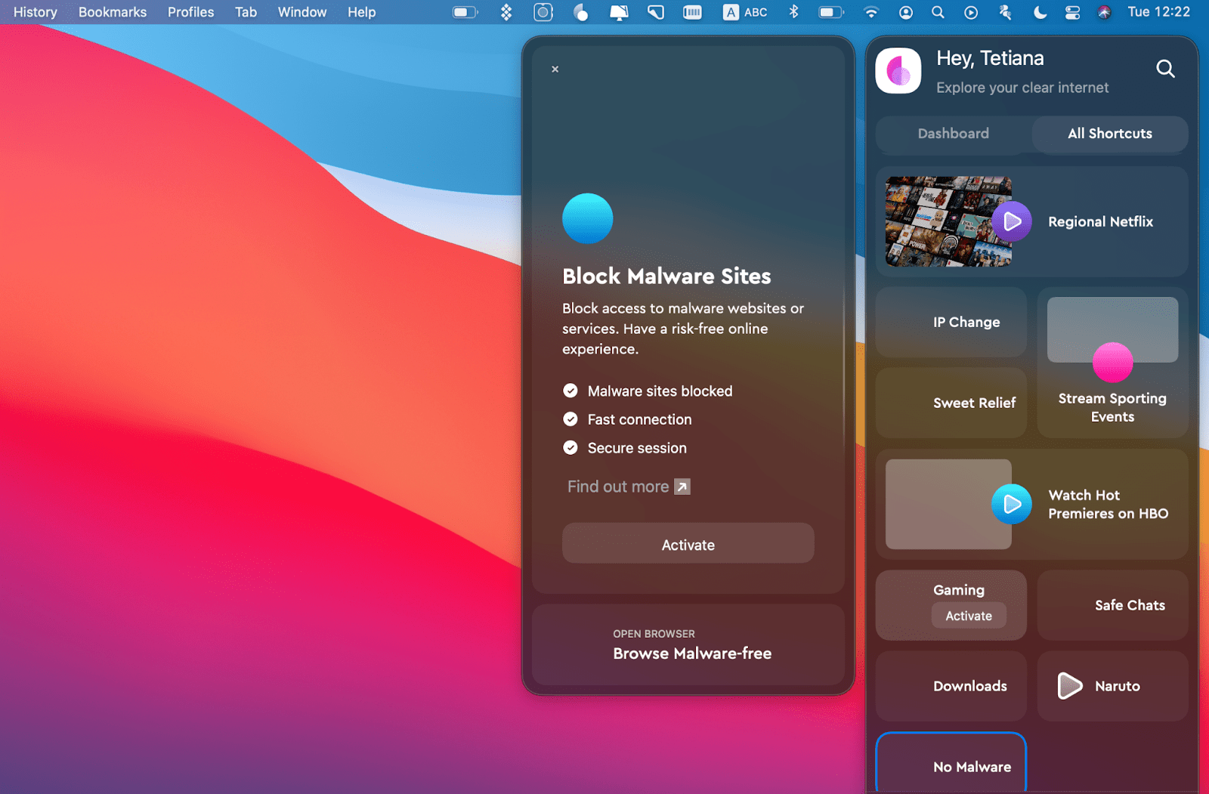Select the Regional Netflix label

[x=1100, y=221]
